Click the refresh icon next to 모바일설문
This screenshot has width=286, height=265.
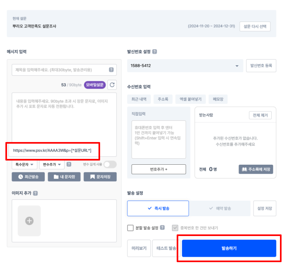tap(112, 85)
